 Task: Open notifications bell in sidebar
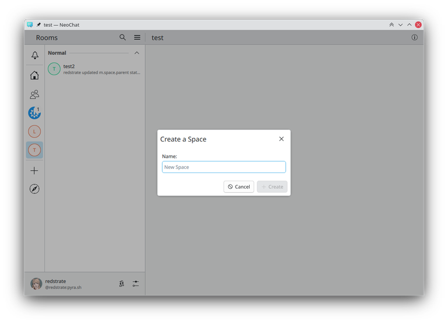35,55
